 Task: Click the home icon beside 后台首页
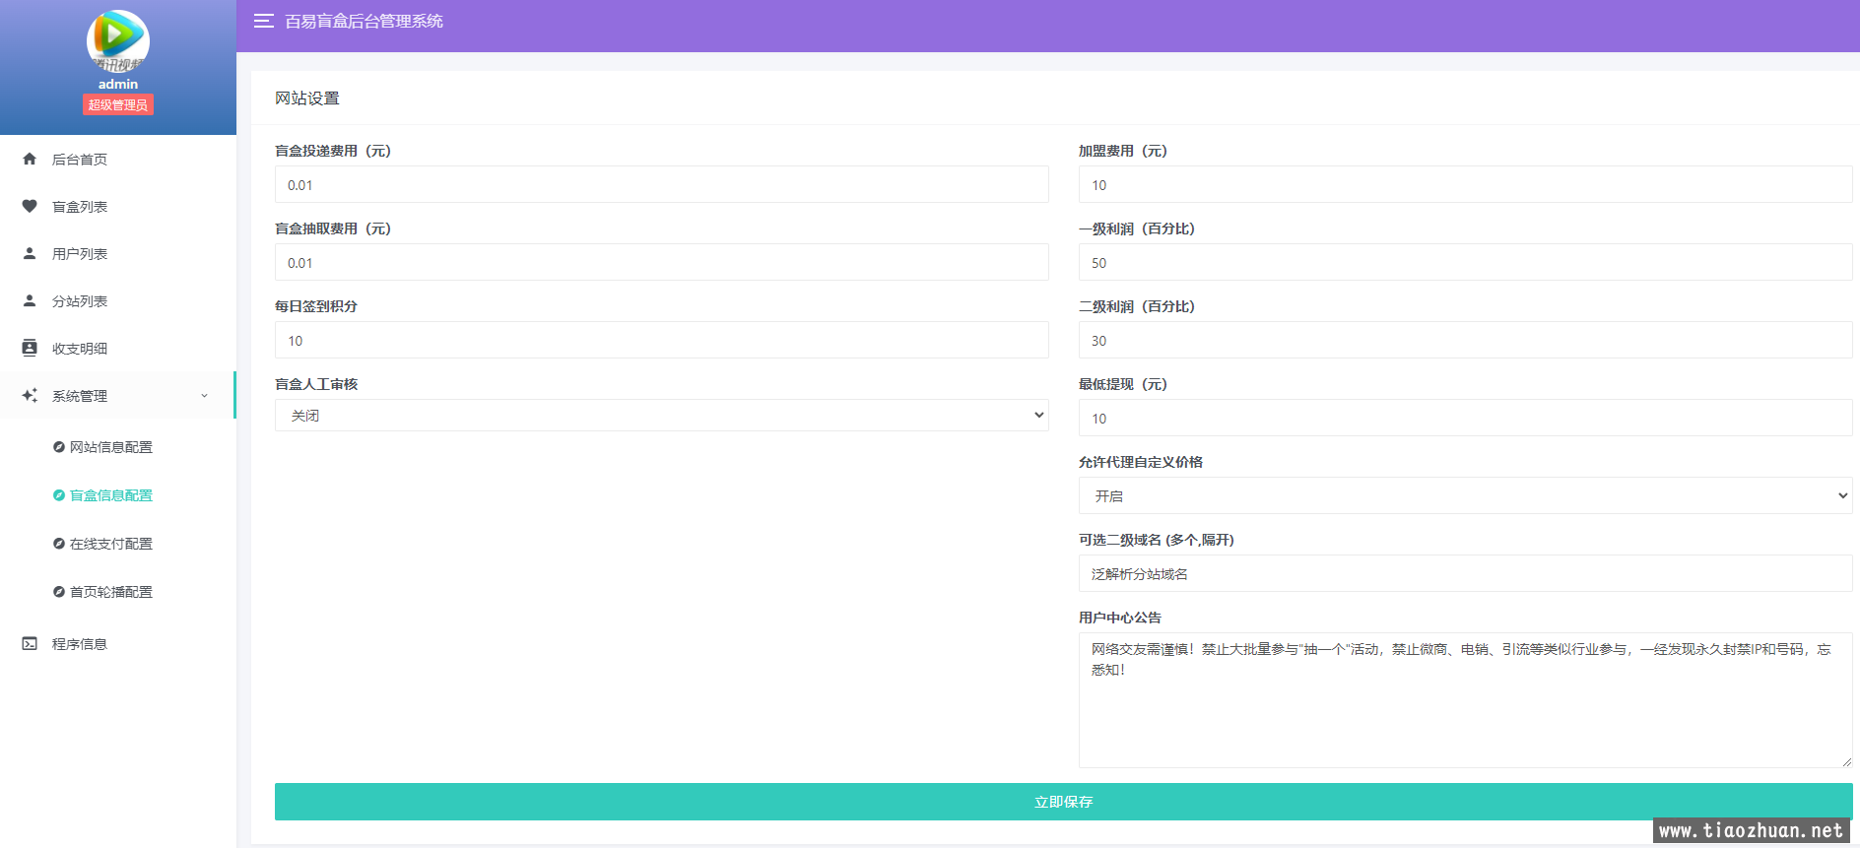tap(30, 159)
